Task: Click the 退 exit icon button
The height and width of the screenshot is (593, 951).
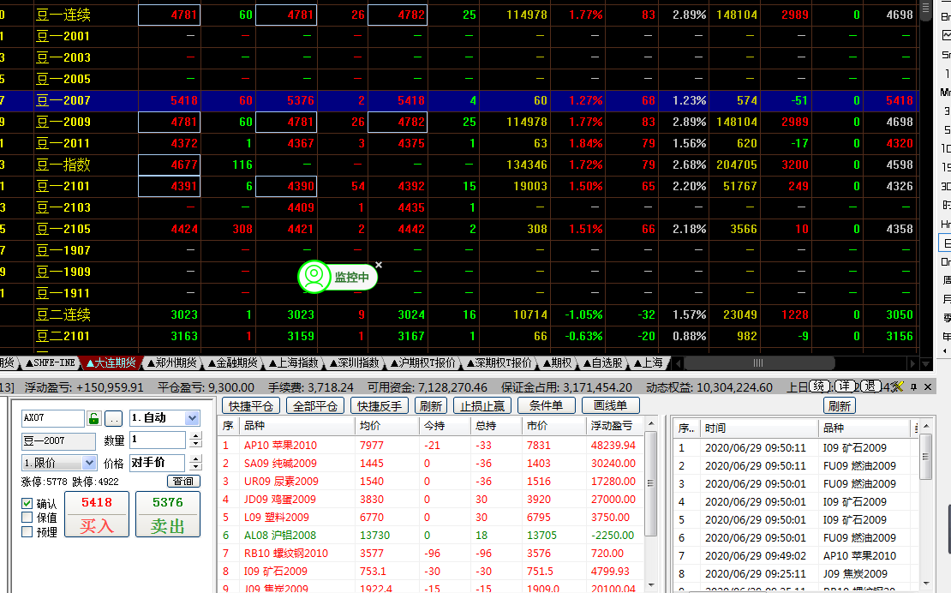Action: (869, 386)
